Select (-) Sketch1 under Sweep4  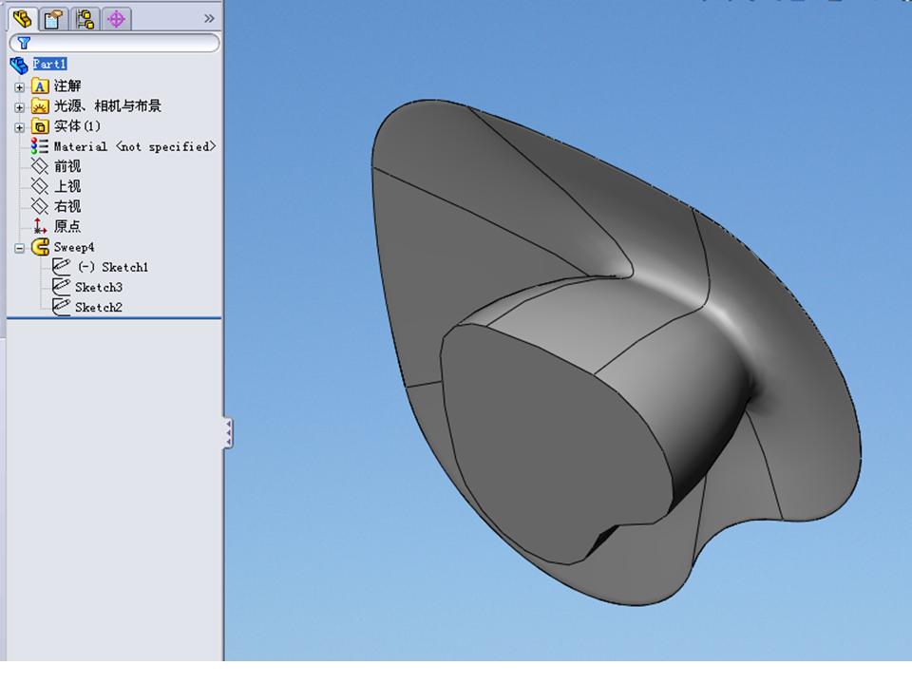click(113, 268)
